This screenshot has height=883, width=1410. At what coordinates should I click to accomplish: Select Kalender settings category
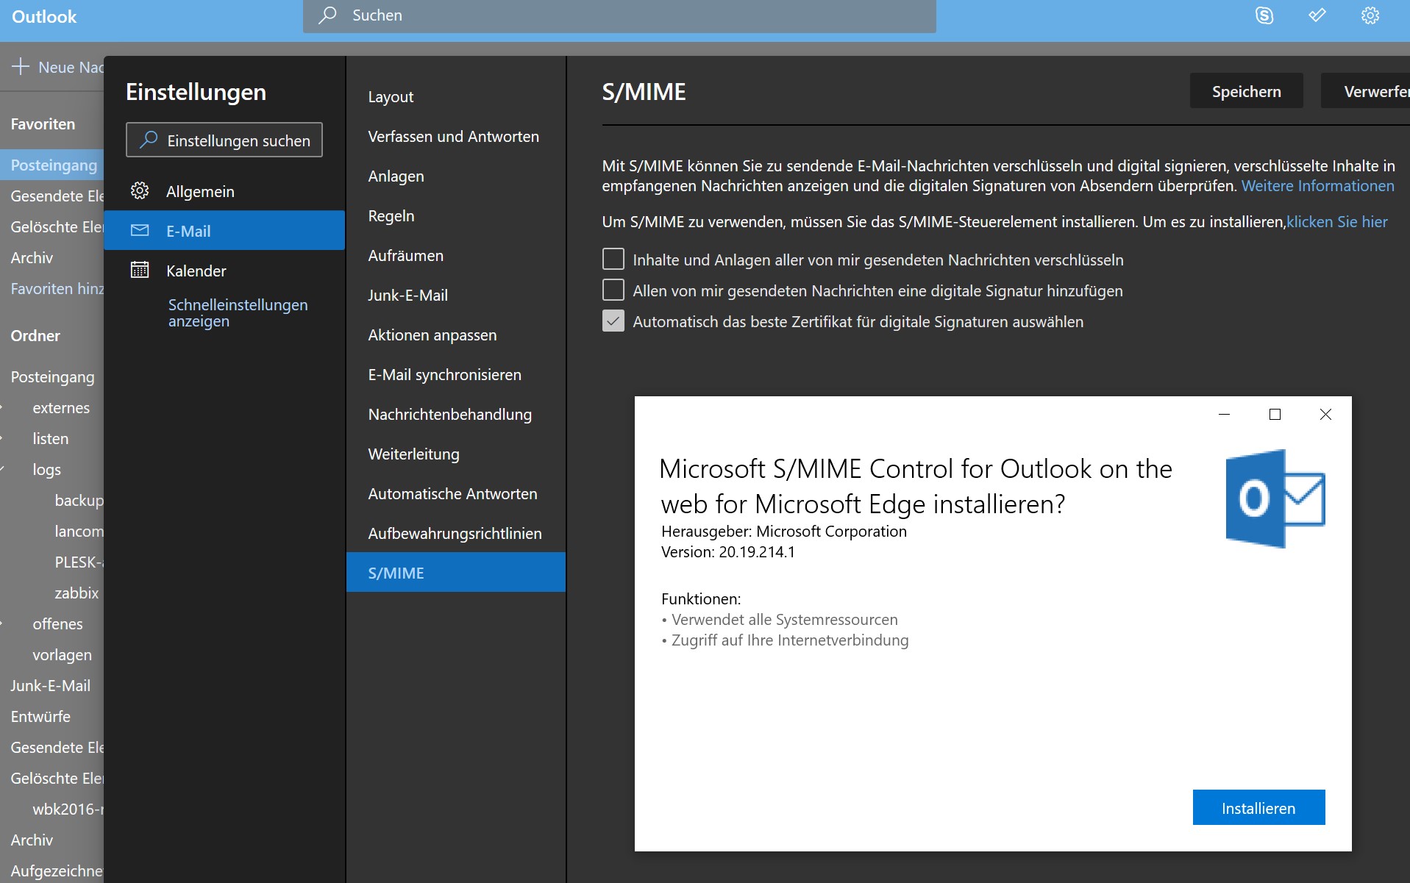[224, 271]
